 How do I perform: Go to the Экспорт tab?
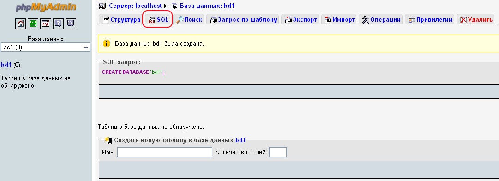coord(301,19)
